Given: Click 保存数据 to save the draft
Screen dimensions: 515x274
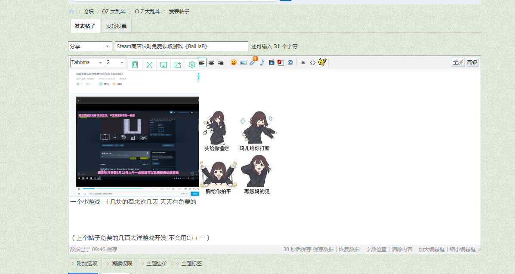Looking at the screenshot, I should point(323,249).
